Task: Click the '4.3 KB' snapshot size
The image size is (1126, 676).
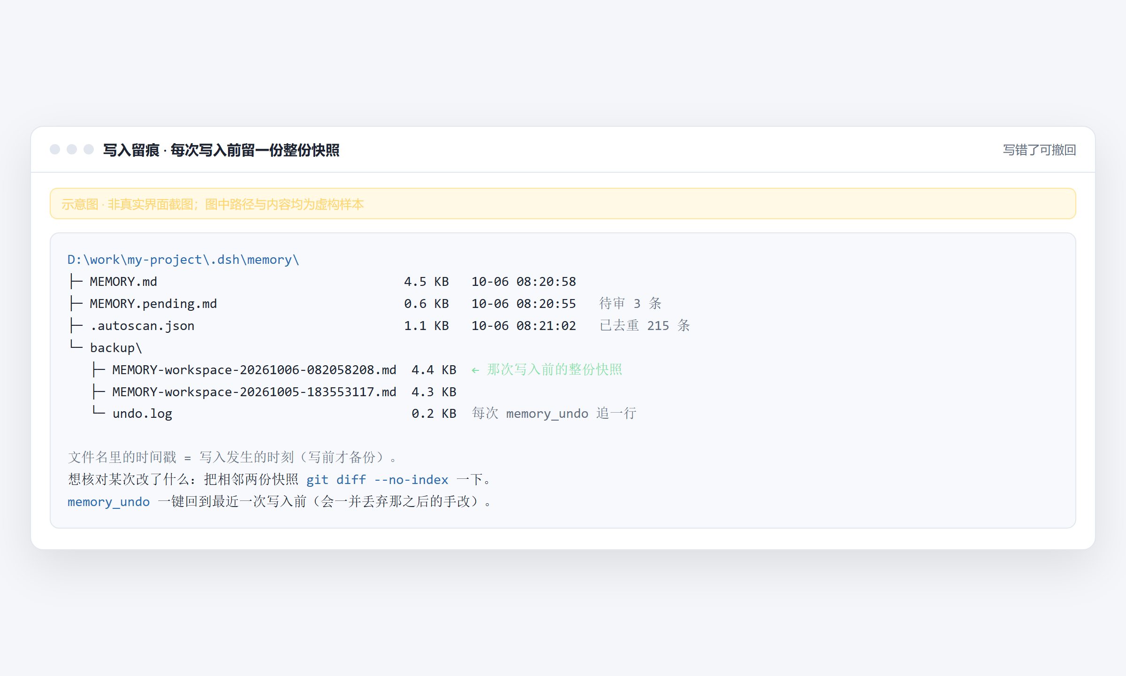Action: pos(434,392)
